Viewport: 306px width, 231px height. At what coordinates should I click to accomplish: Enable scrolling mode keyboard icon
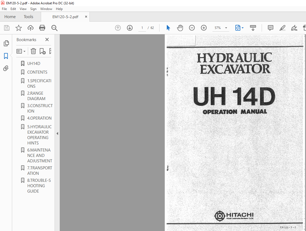pyautogui.click(x=253, y=28)
